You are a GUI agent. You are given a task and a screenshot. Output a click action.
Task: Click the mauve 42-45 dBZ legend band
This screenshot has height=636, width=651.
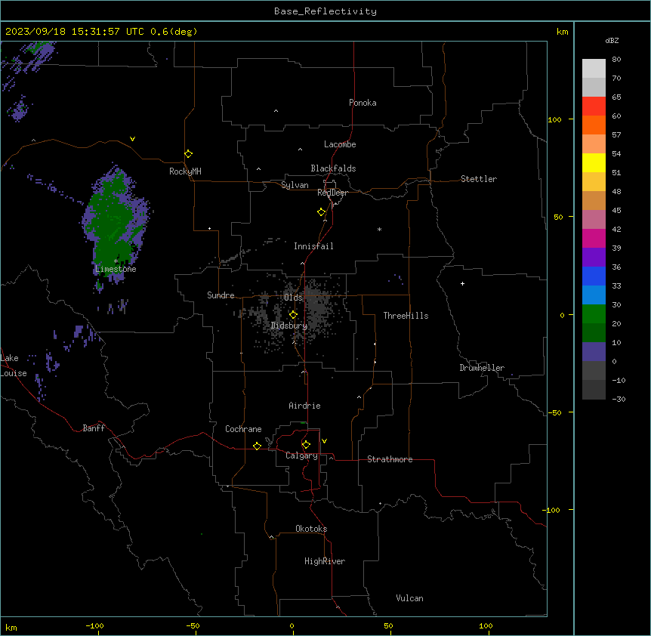[594, 220]
